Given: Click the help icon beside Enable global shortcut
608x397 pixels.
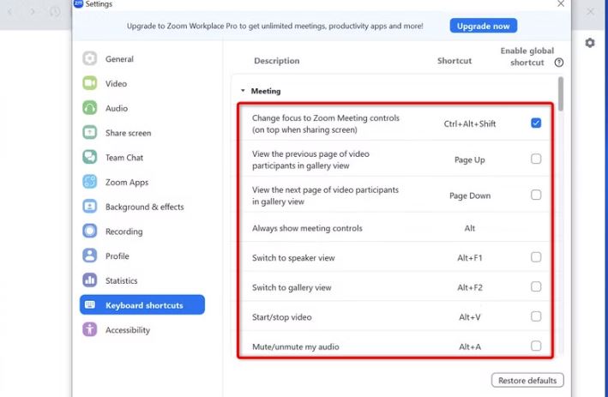Looking at the screenshot, I should (559, 63).
